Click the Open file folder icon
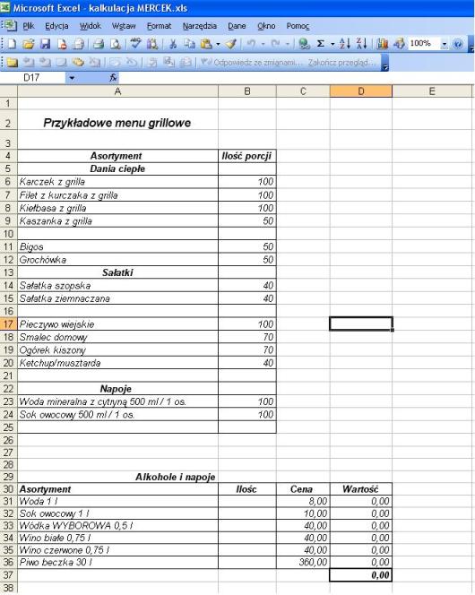The image size is (475, 595). click(28, 44)
